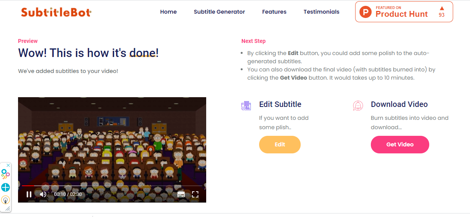Click the widget diagonal-lines corner handle
Viewport: 470px width, 217px height.
(7, 208)
